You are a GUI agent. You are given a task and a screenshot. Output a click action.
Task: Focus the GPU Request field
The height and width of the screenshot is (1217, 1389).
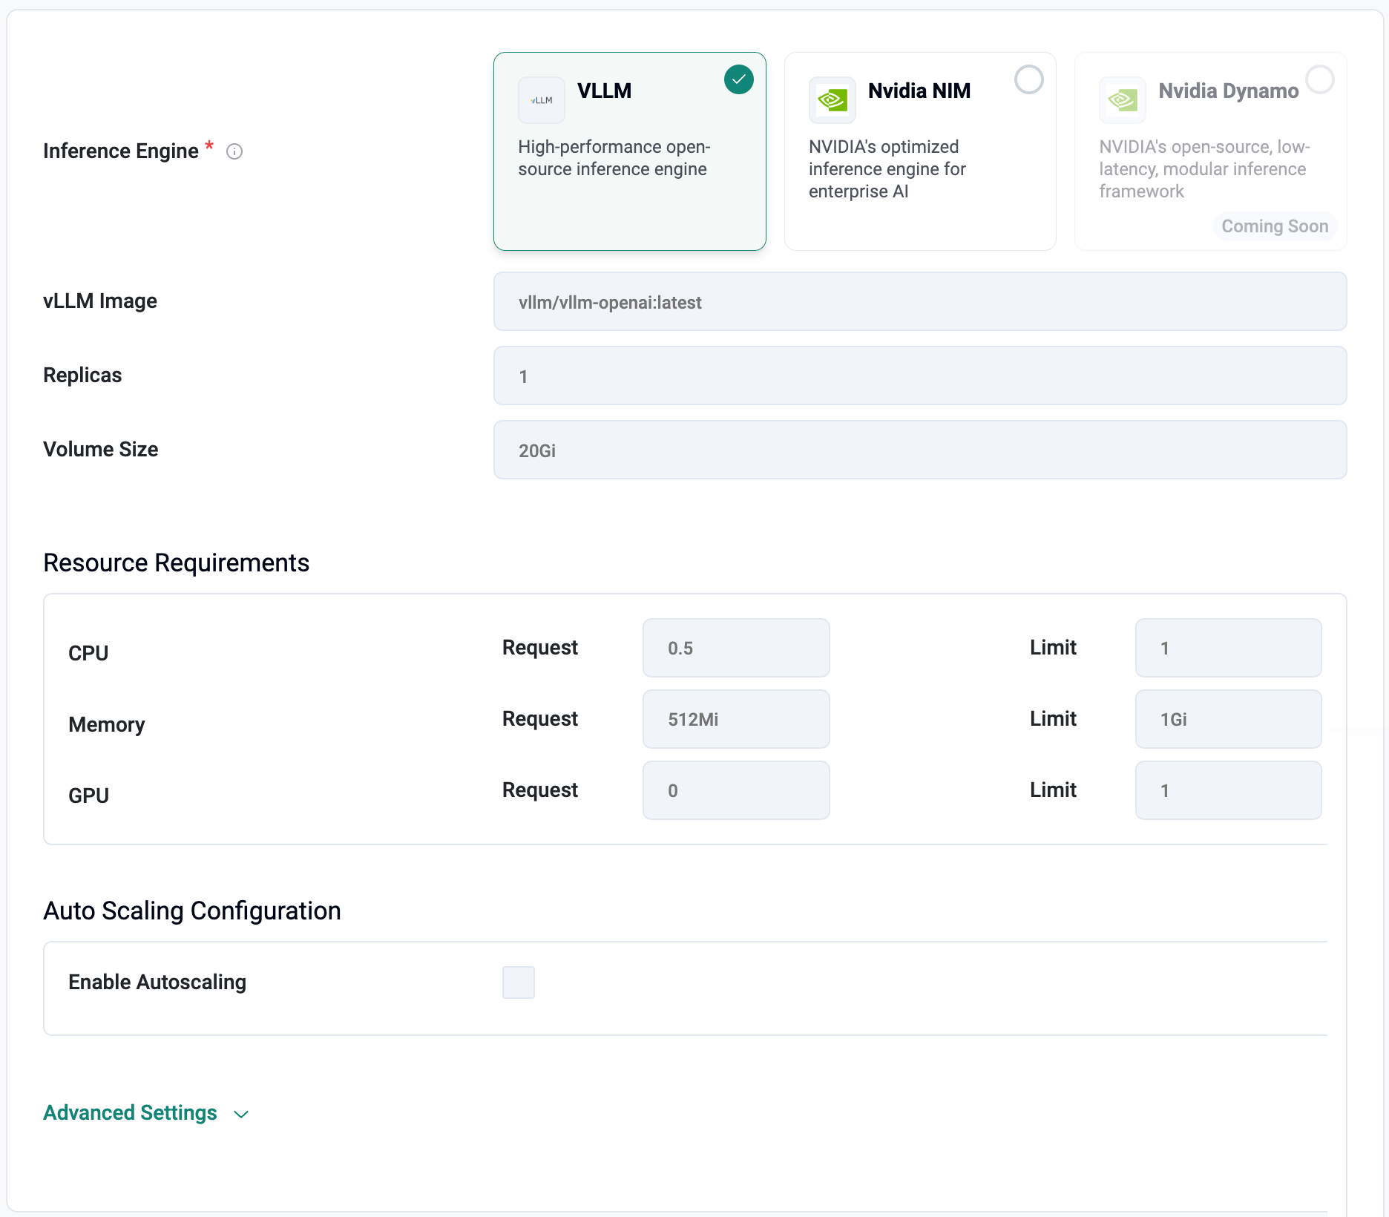pos(736,790)
